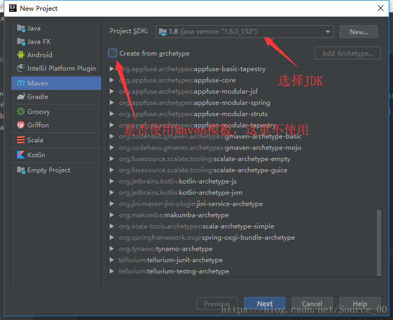This screenshot has height=320, width=393.
Task: Click the Gradle elephant icon
Action: pos(21,97)
